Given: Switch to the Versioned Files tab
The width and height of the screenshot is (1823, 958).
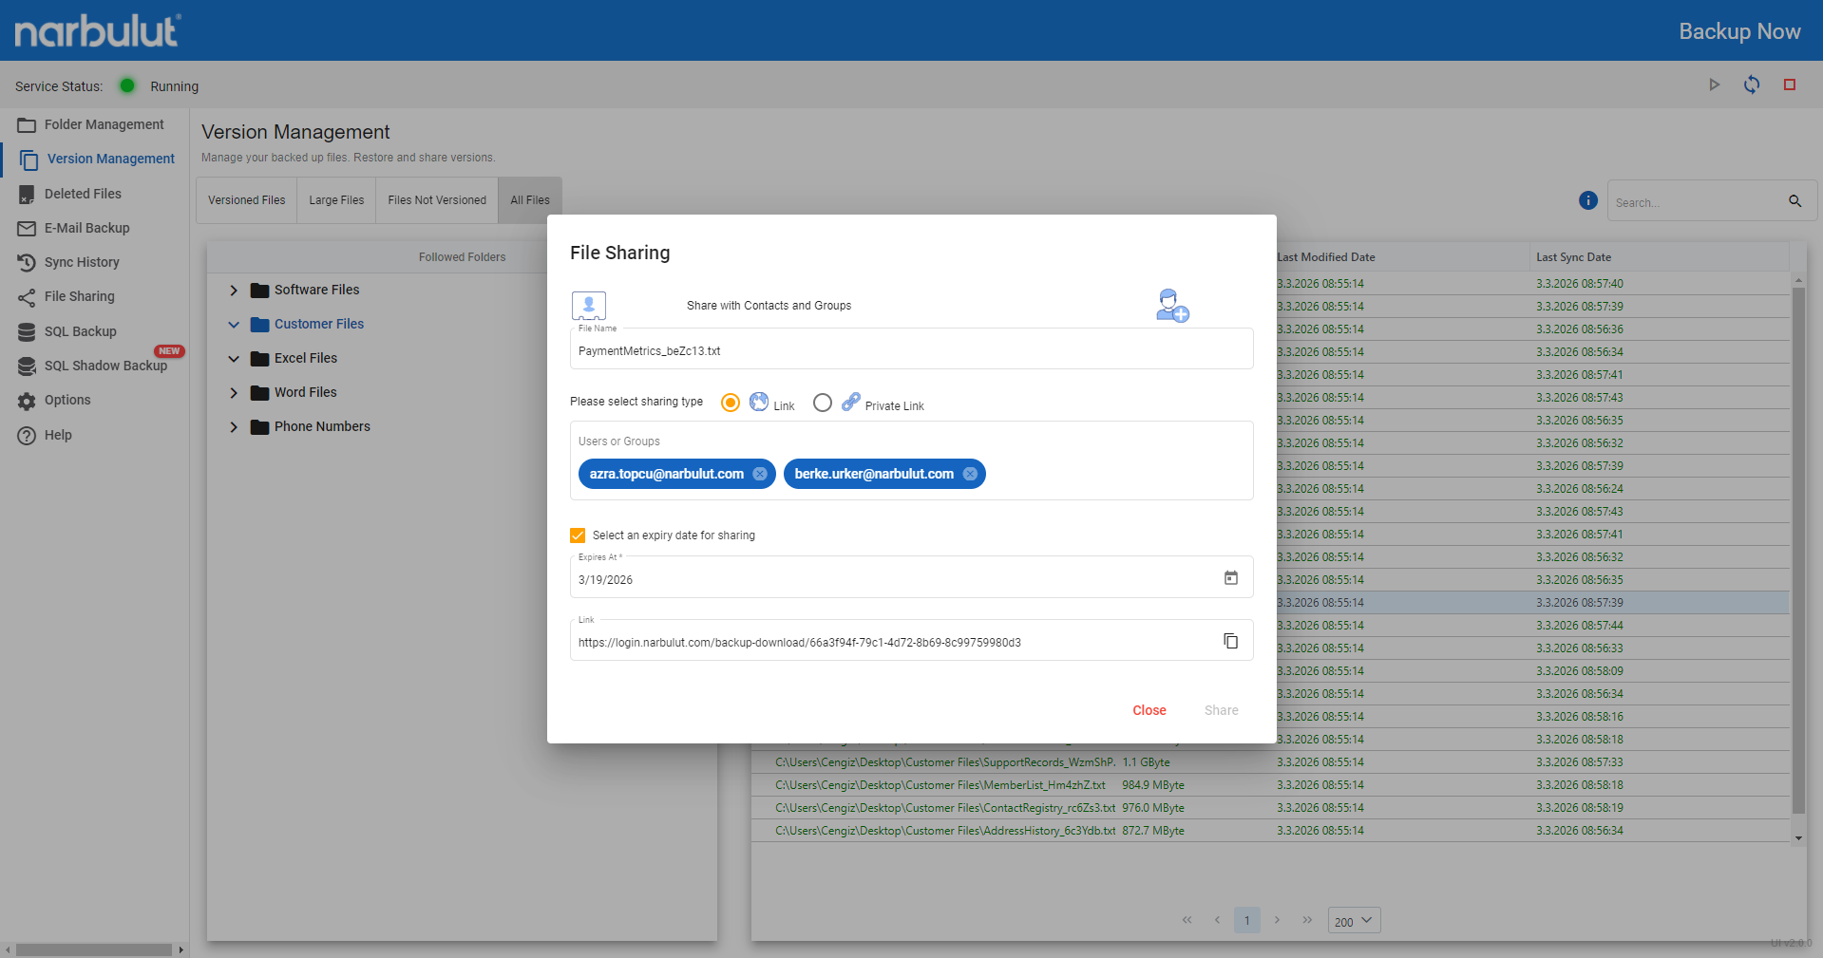Looking at the screenshot, I should [x=247, y=200].
